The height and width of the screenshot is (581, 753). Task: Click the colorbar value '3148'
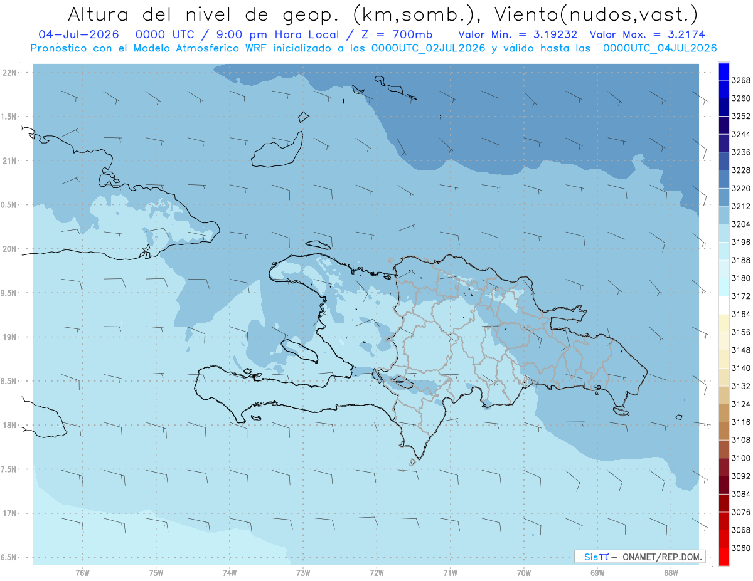[741, 350]
